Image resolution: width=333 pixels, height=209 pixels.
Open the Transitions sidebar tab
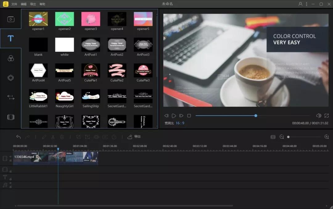11,97
